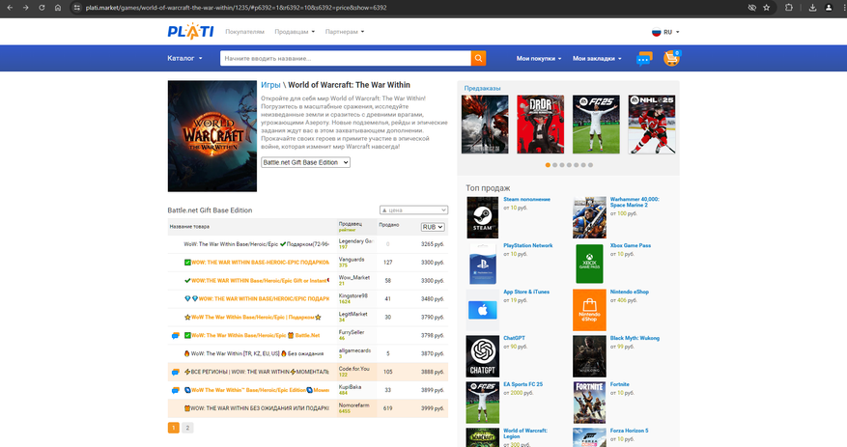Open the Fortnite cover thumbnail

point(589,403)
